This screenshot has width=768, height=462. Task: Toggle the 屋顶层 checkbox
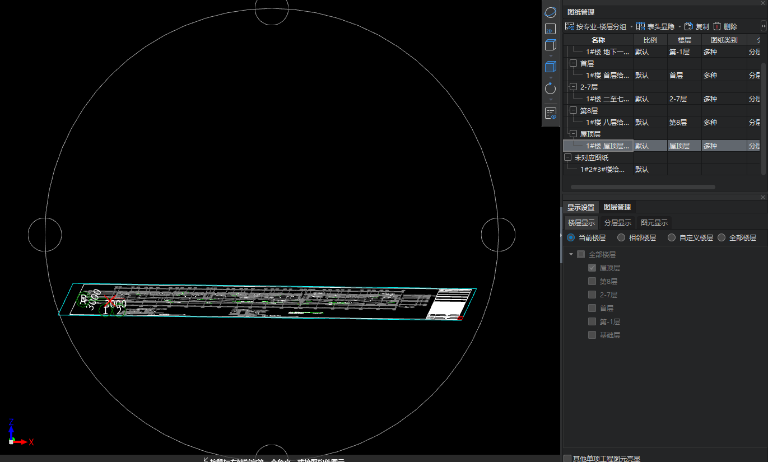tap(592, 268)
